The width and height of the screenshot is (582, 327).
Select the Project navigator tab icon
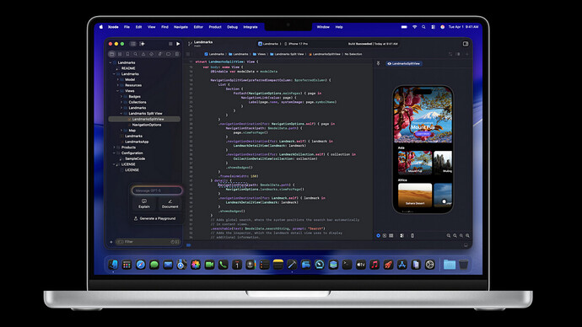[x=111, y=54]
